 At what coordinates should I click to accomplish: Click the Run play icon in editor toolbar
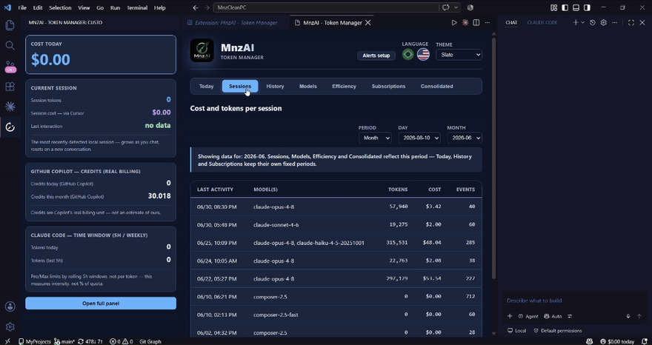454,22
